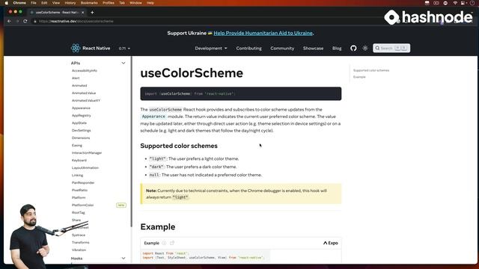
Task: Select PixelRatio in the sidebar
Action: pyautogui.click(x=80, y=190)
